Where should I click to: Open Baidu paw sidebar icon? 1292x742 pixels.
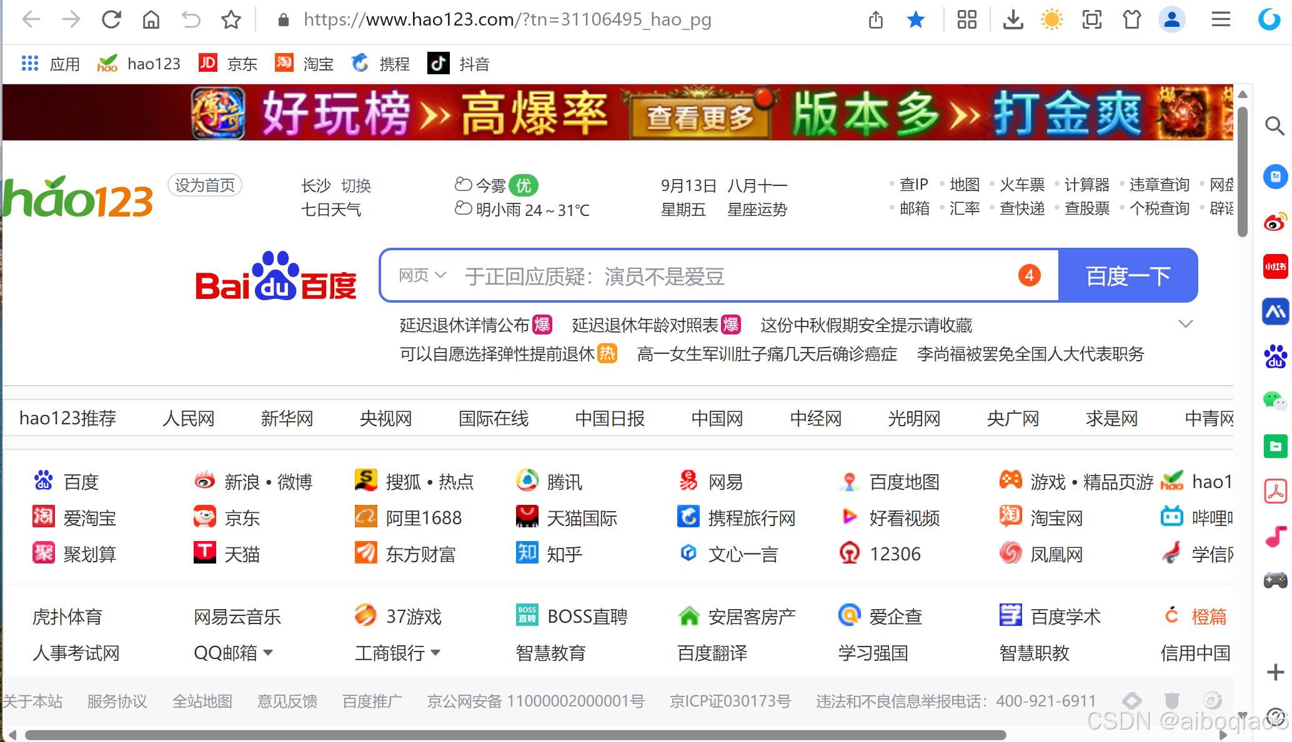pyautogui.click(x=1275, y=356)
